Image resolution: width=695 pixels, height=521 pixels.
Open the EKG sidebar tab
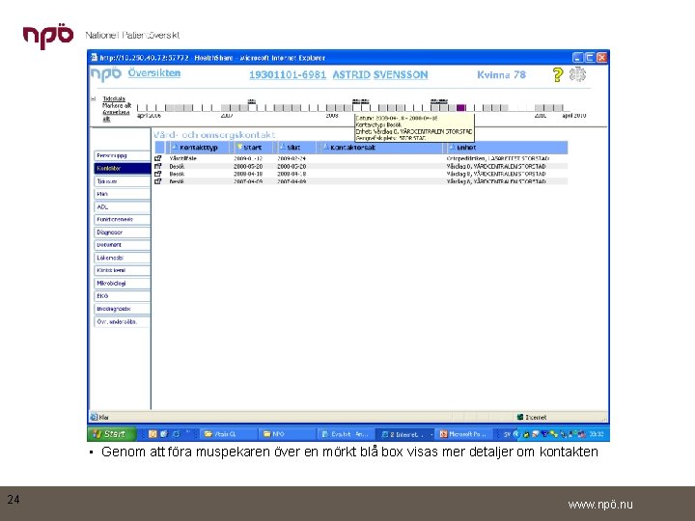coord(123,296)
